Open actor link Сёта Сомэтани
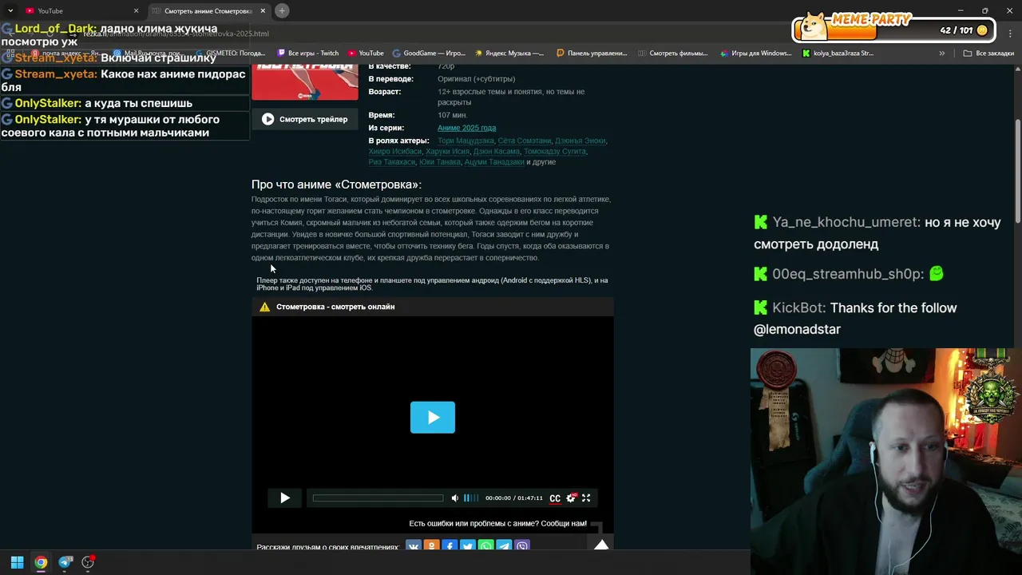This screenshot has height=575, width=1022. point(525,141)
